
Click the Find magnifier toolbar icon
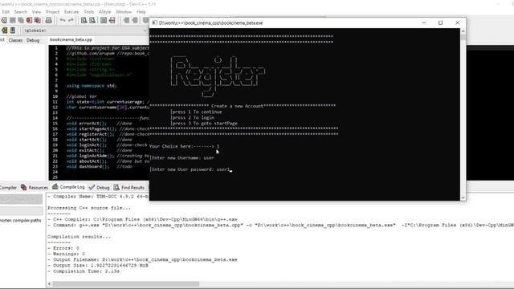point(84,20)
